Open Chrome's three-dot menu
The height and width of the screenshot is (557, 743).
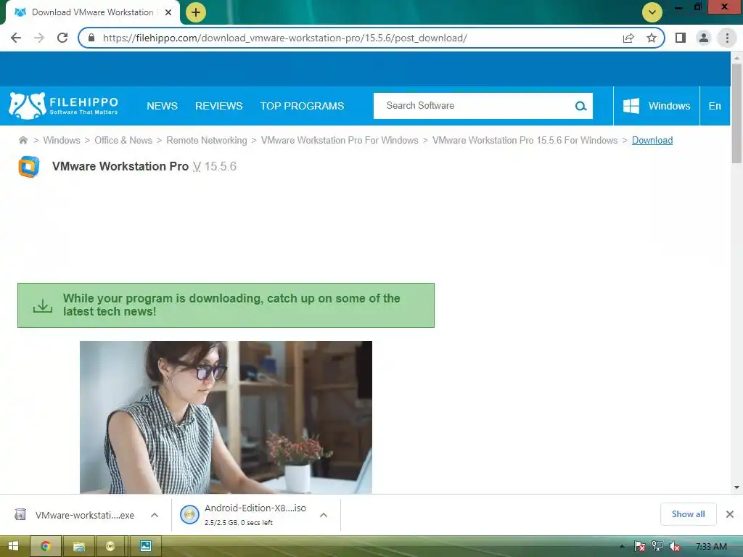pyautogui.click(x=727, y=38)
